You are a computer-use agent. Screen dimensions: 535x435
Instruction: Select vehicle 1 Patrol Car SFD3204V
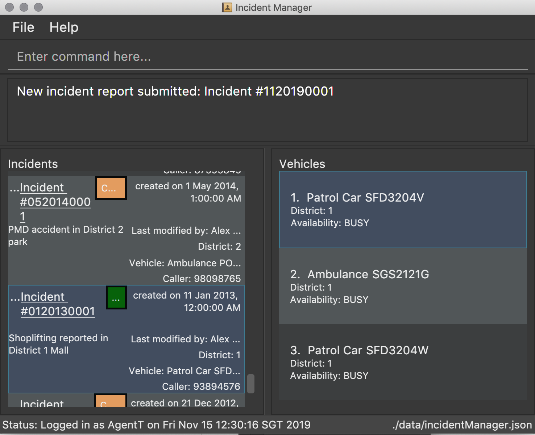[403, 210]
